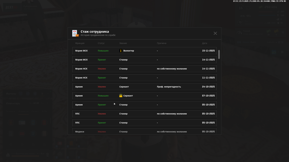
Task: Select the ППС Принят row
Action: [x=144, y=123]
